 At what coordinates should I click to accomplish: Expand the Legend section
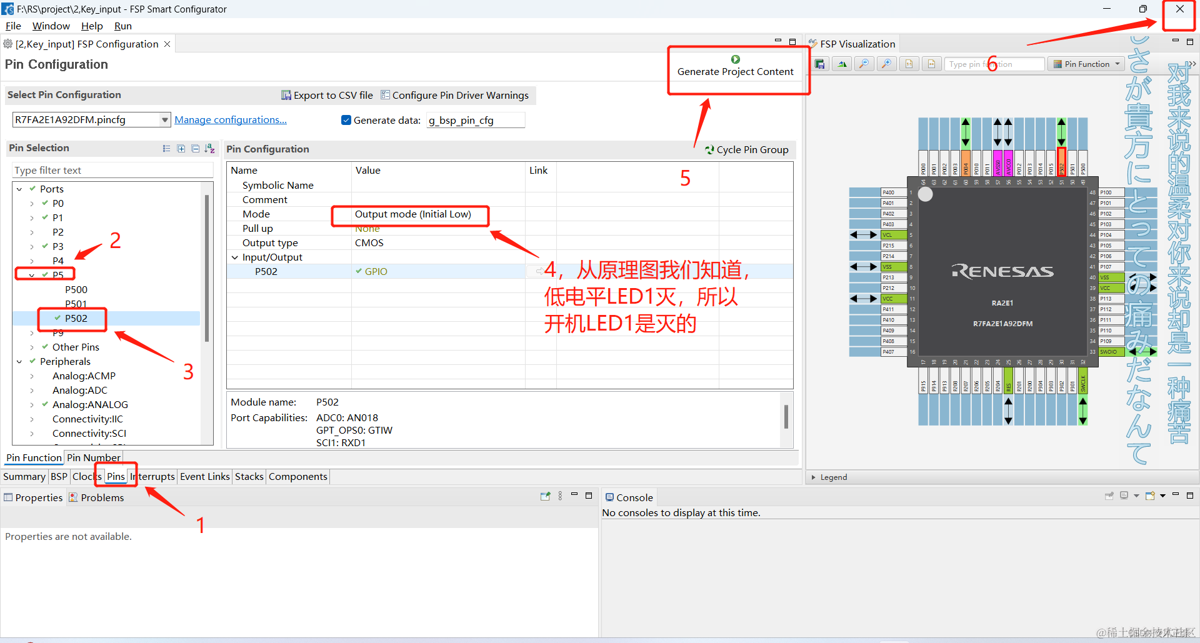pyautogui.click(x=813, y=477)
